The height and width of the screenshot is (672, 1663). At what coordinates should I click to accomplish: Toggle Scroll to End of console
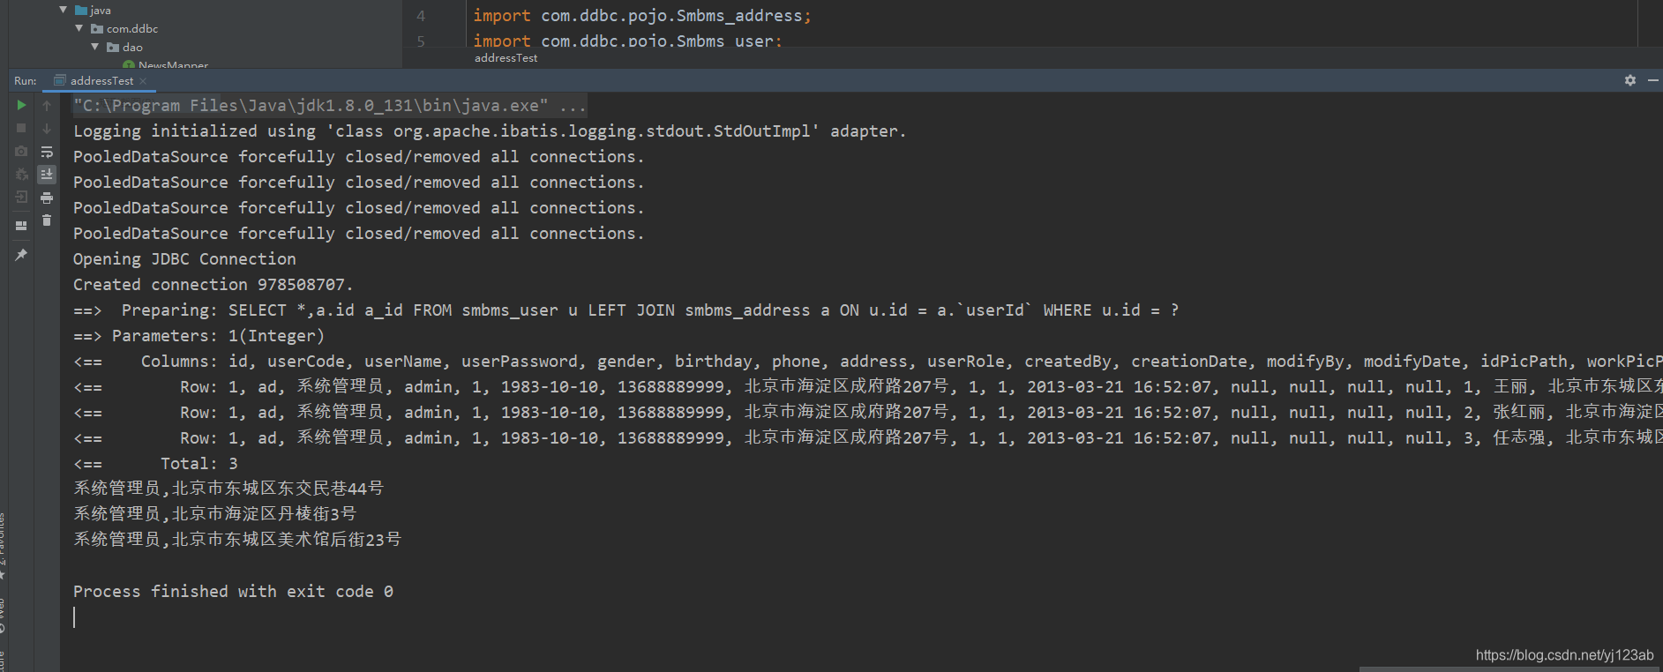click(47, 175)
